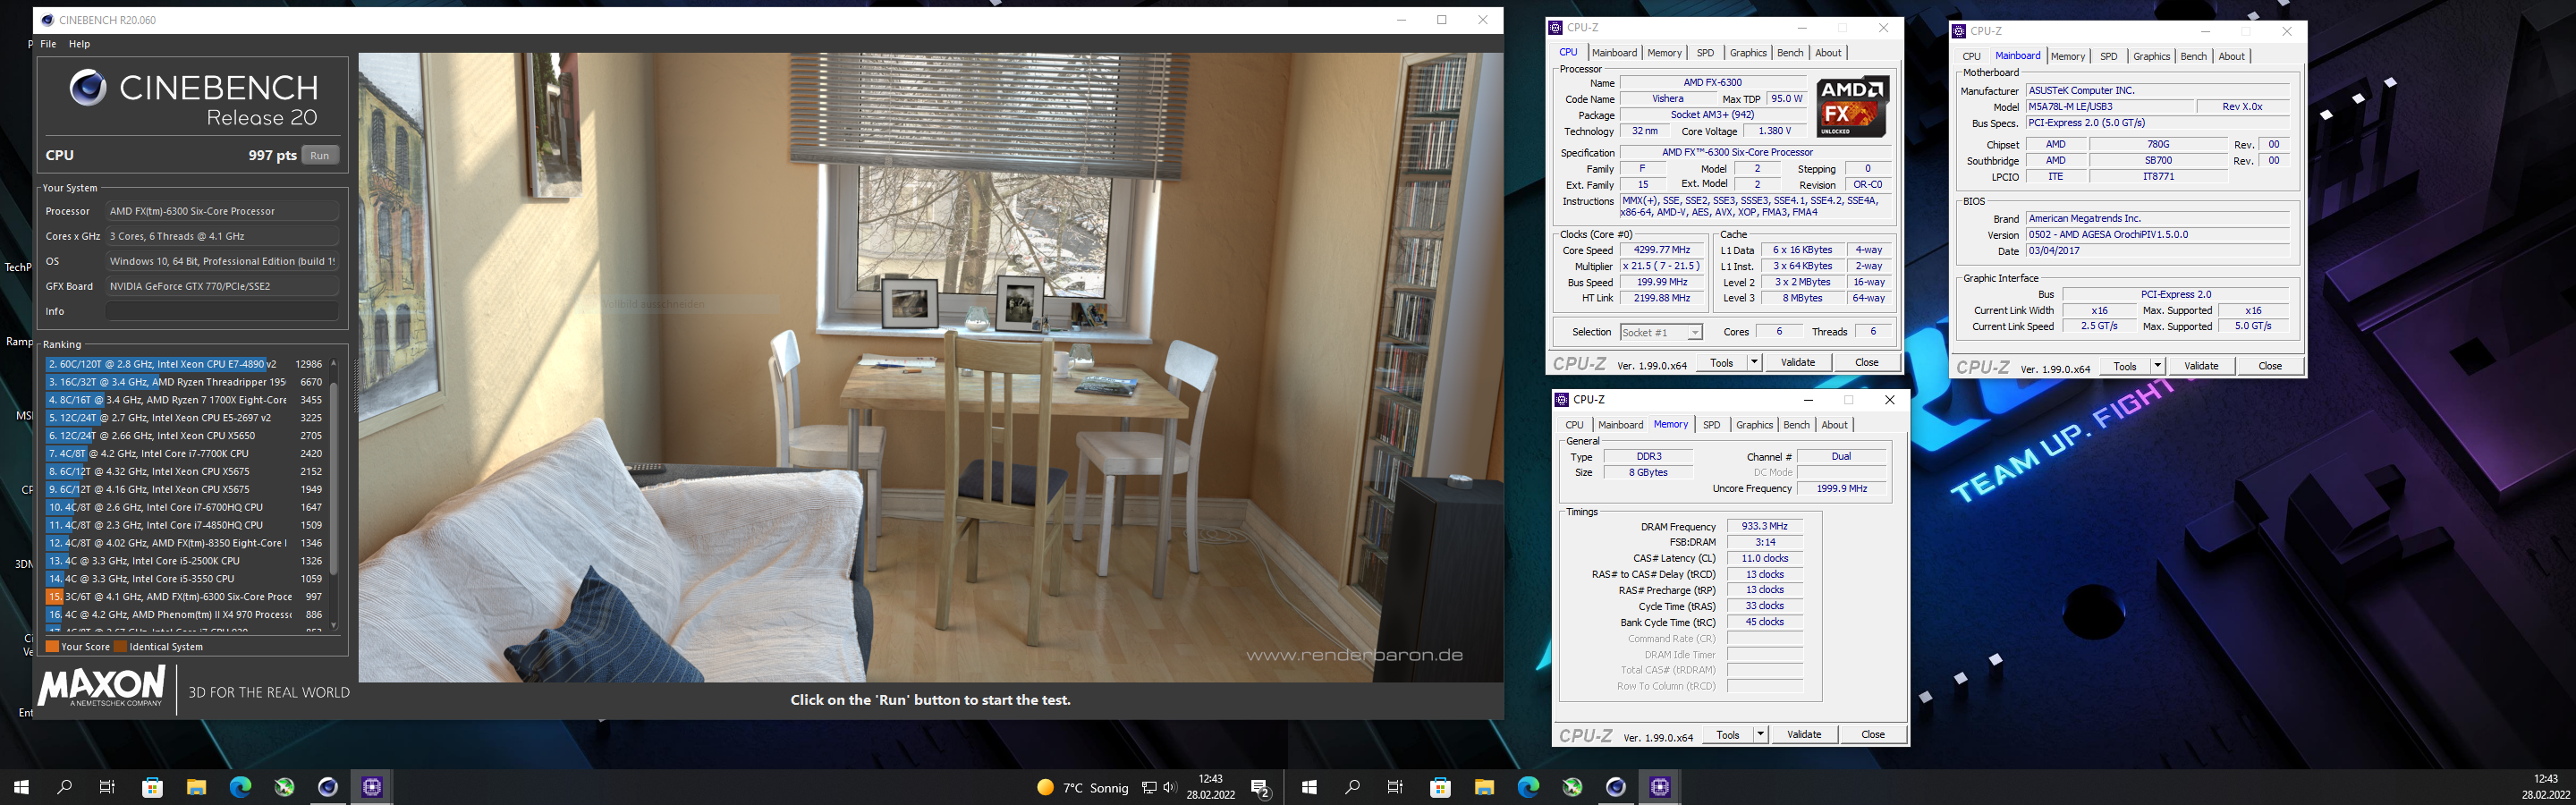The image size is (2576, 805).
Task: Open Edge on the second monitor taskbar
Action: coord(1528,787)
